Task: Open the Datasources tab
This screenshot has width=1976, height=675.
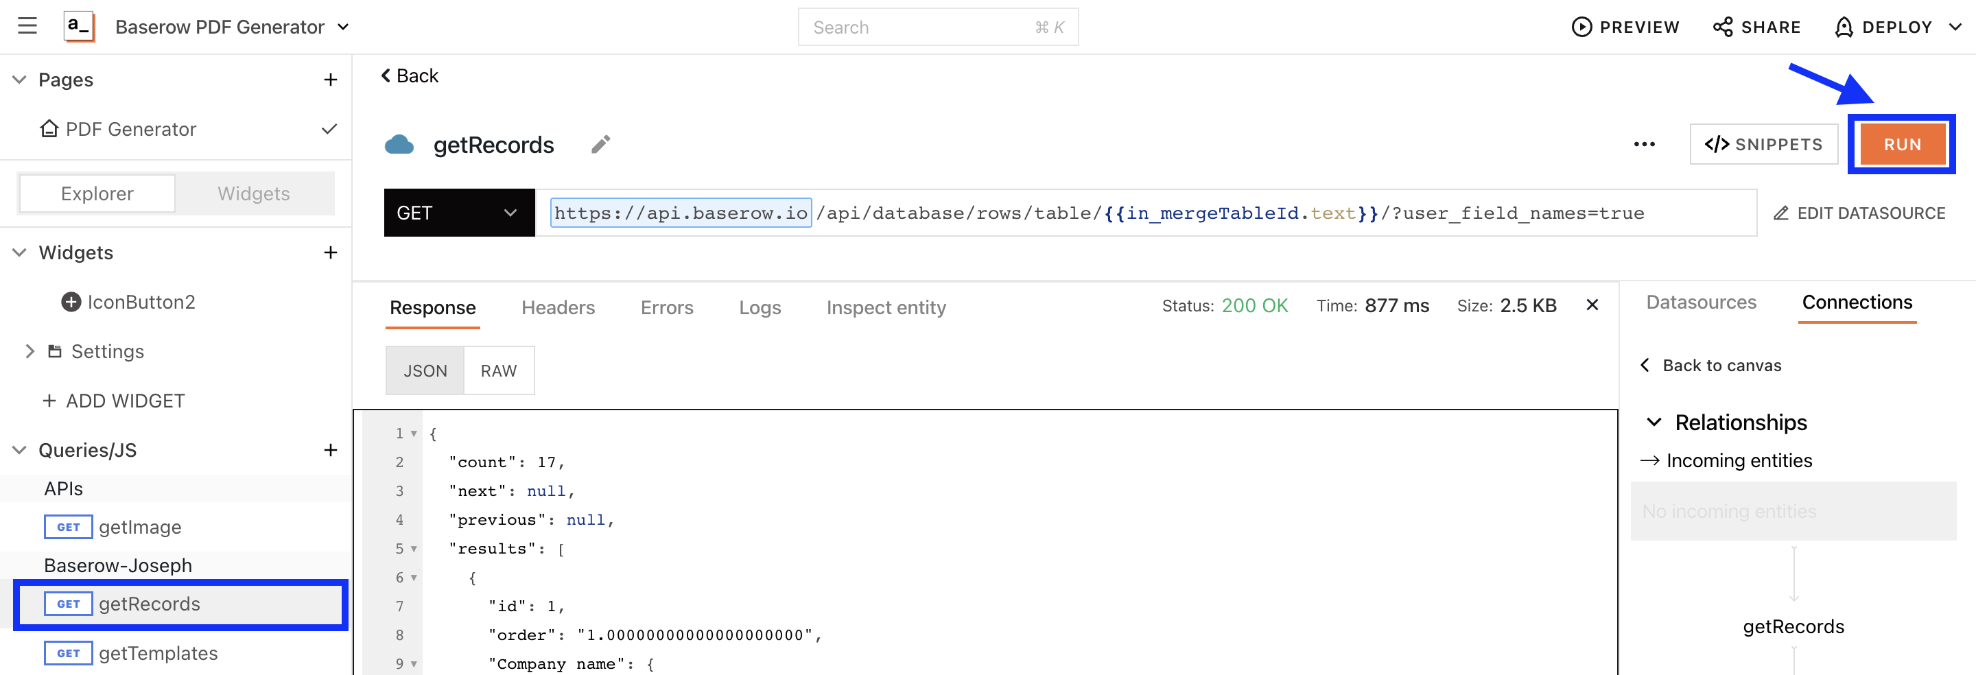Action: 1700,303
